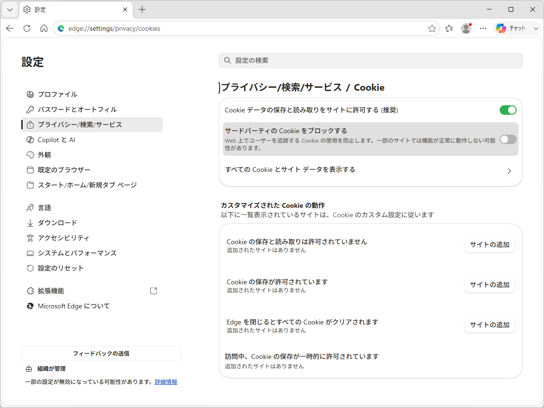Click the briefcase icon beside 組織が管理

(x=29, y=369)
